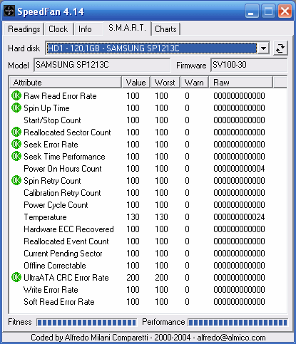Screen dimensions: 296x344
Task: Click the Seek Error Rate label
Action: pos(51,145)
